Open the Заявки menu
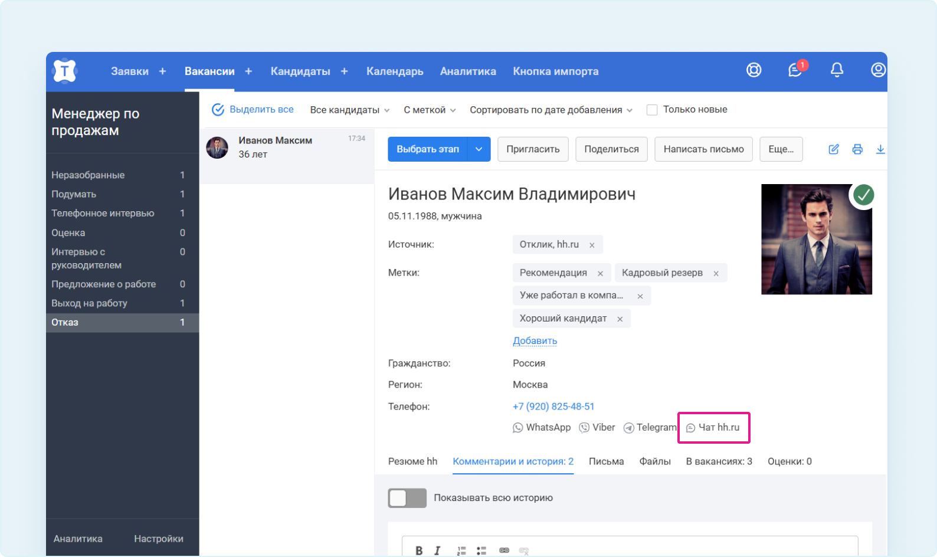The width and height of the screenshot is (937, 557). [130, 71]
